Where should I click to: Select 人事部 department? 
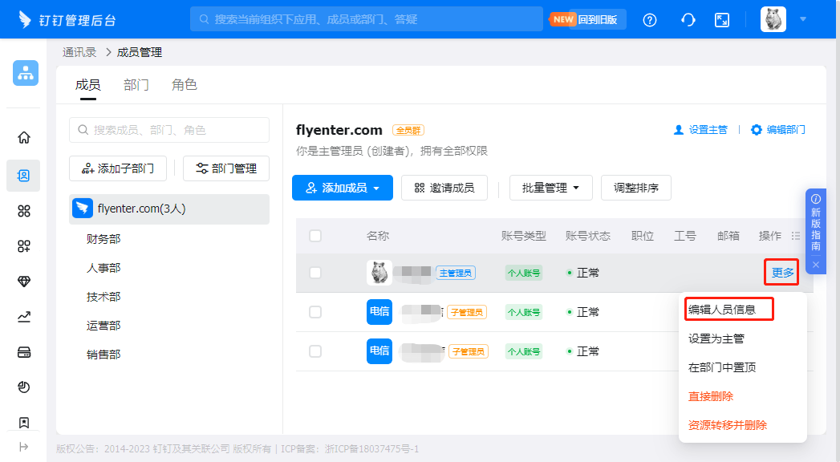tap(103, 268)
